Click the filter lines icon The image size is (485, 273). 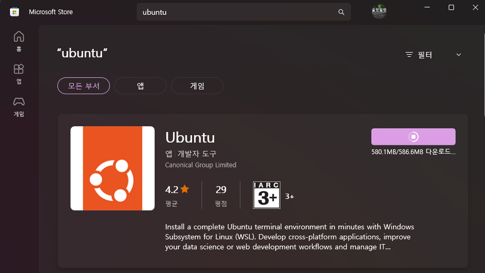pos(409,55)
